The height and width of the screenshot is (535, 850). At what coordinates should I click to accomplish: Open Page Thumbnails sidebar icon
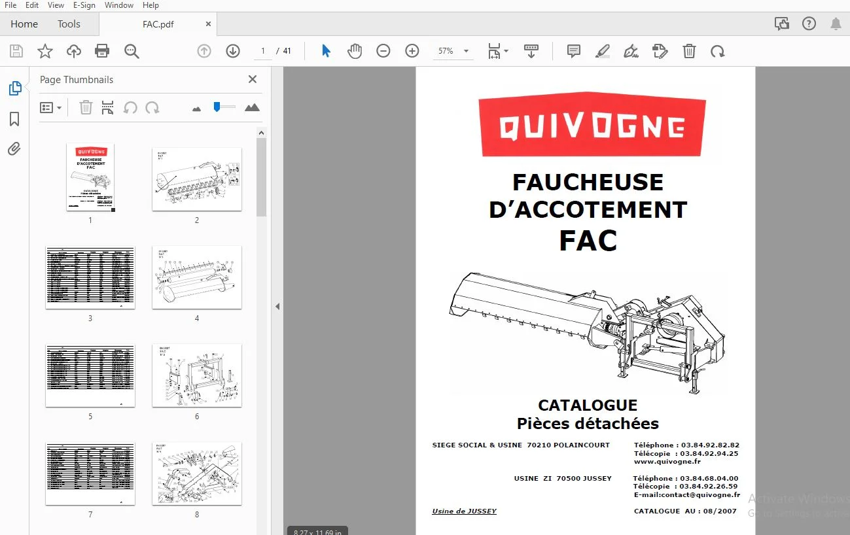[14, 88]
